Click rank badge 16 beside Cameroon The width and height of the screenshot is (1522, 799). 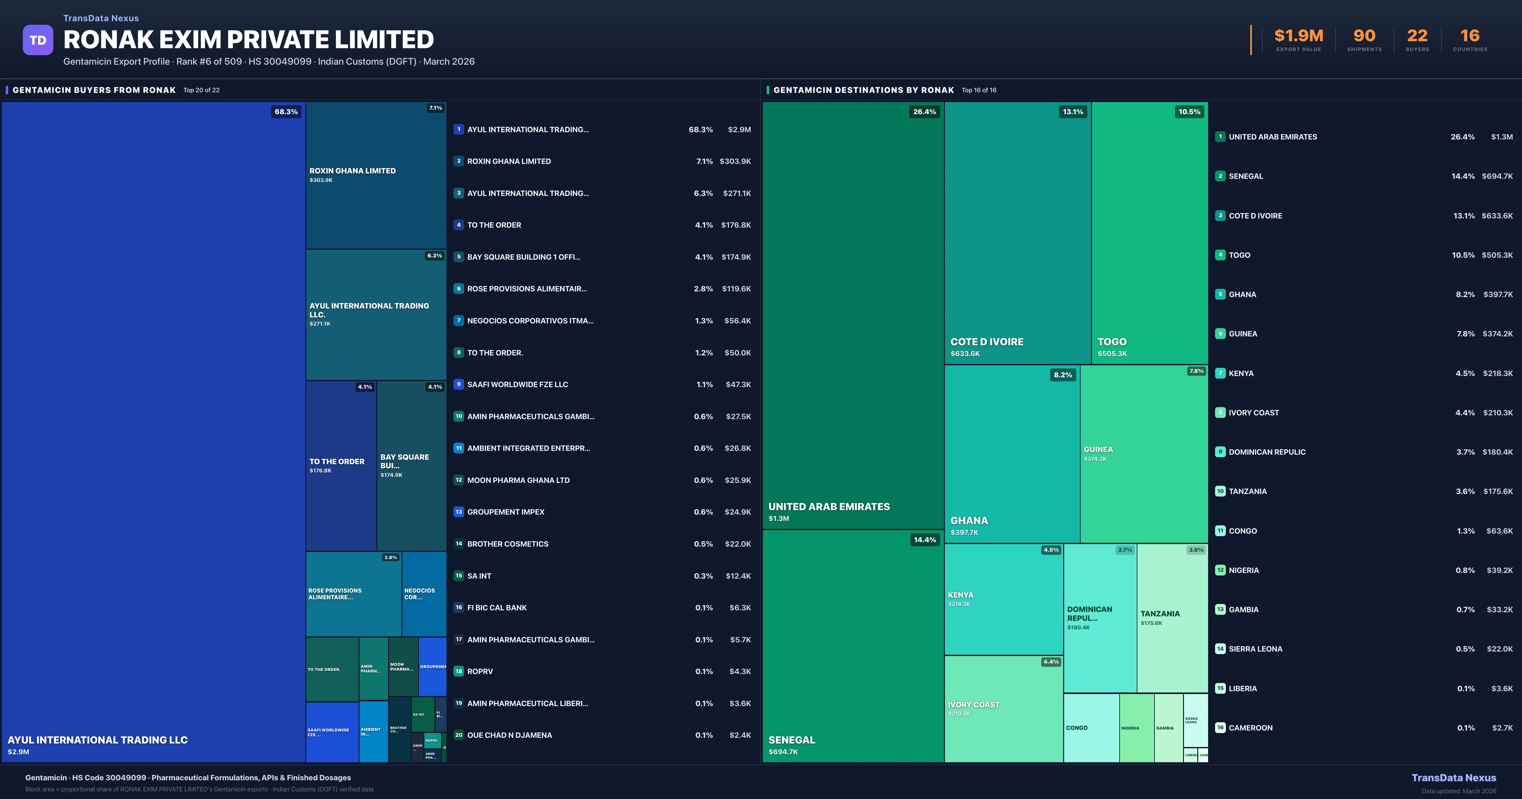coord(1220,727)
